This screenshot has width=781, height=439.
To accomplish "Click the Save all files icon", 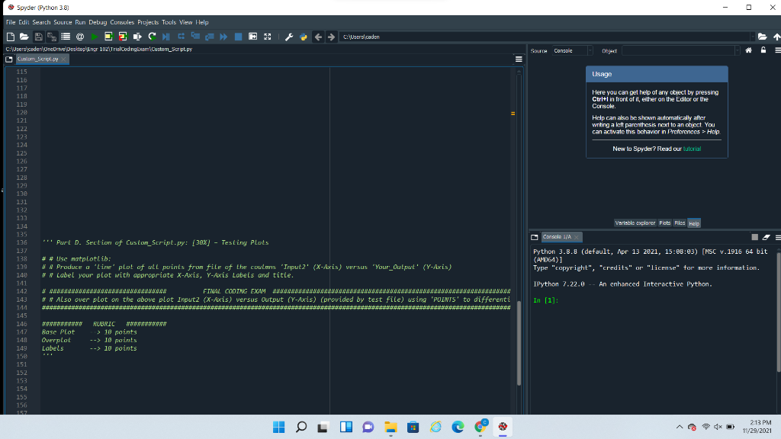I will (x=51, y=36).
